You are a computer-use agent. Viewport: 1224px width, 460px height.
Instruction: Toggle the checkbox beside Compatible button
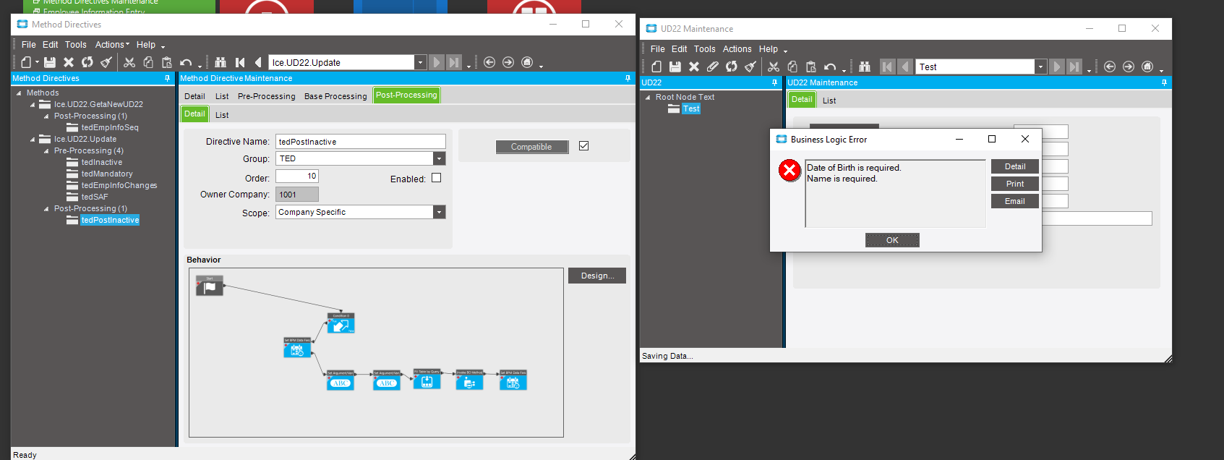pyautogui.click(x=584, y=146)
